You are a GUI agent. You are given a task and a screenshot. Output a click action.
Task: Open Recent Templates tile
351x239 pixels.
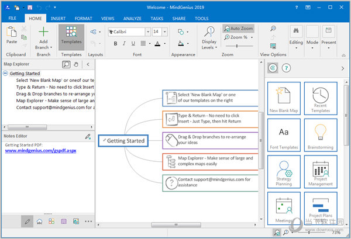pyautogui.click(x=321, y=98)
